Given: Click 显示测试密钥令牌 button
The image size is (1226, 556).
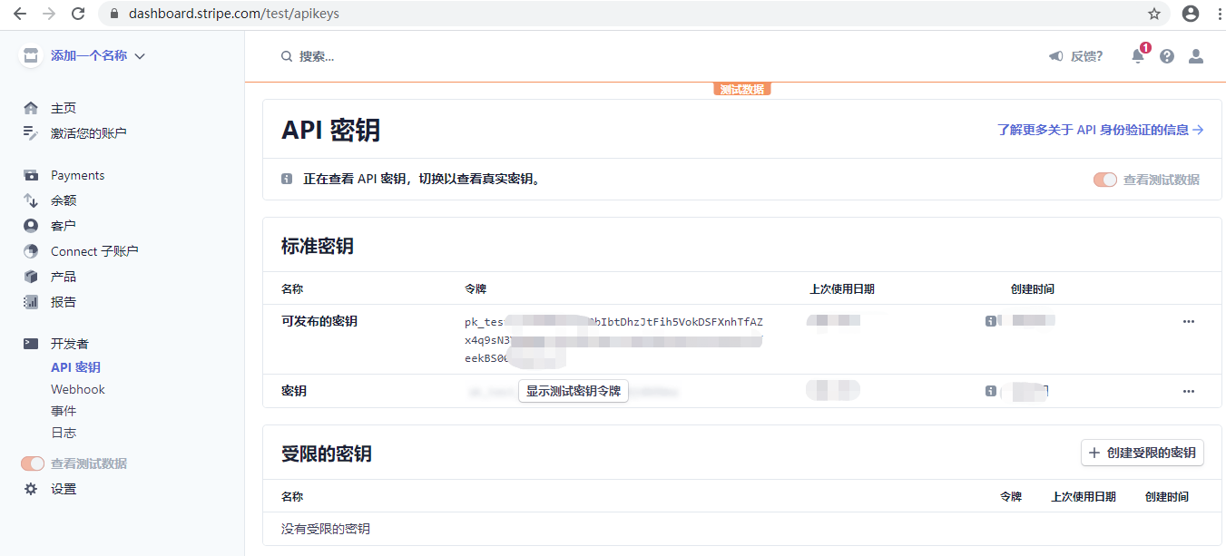Looking at the screenshot, I should (574, 391).
